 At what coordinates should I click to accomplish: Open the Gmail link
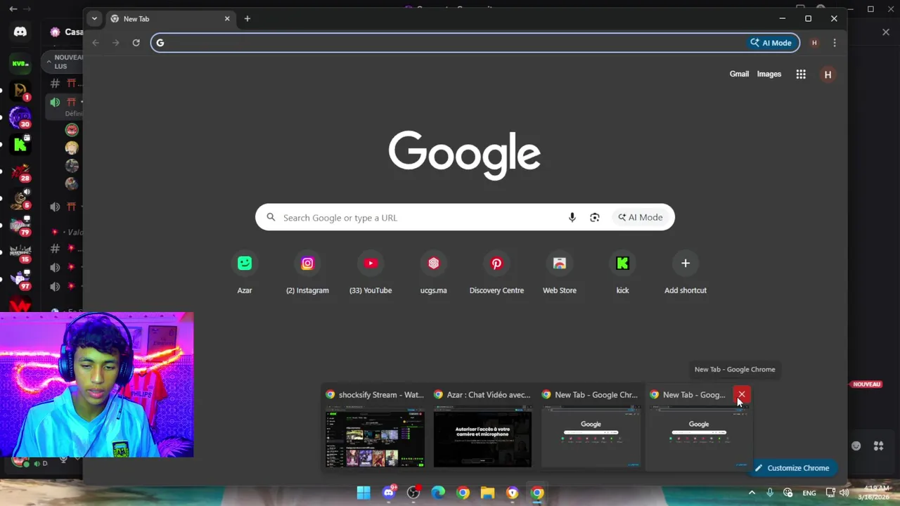click(x=739, y=74)
